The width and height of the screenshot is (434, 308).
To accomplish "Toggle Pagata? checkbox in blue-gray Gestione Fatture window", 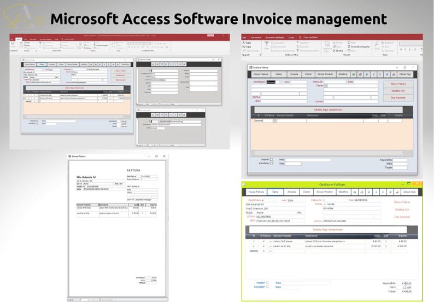I will coord(271,160).
